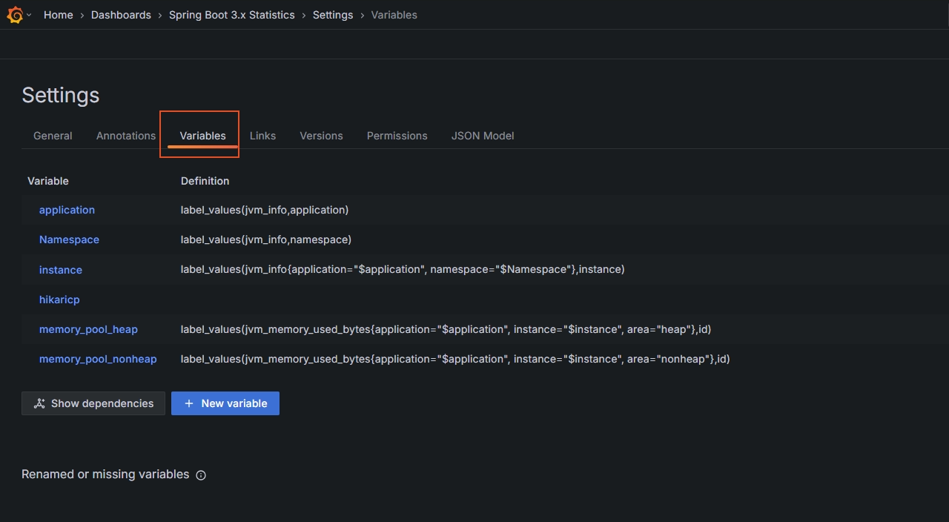Image resolution: width=949 pixels, height=522 pixels.
Task: Click the Definition column header
Action: (205, 181)
